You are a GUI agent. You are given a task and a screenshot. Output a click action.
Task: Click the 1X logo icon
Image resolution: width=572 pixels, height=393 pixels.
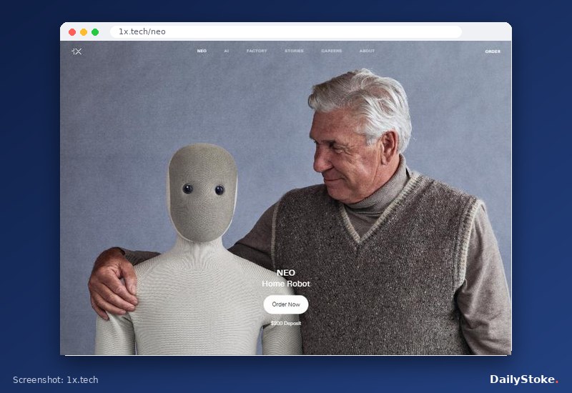point(77,51)
